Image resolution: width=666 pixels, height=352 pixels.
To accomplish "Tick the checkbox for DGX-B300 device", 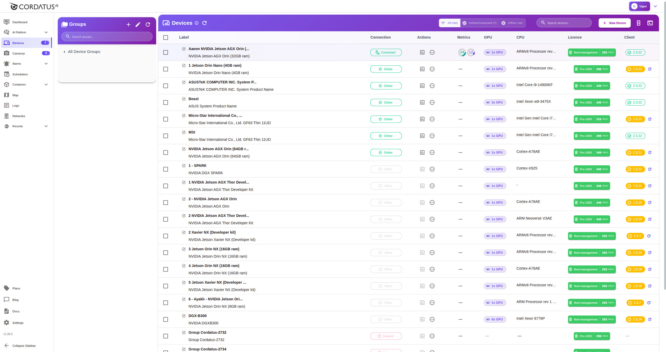I will [166, 319].
